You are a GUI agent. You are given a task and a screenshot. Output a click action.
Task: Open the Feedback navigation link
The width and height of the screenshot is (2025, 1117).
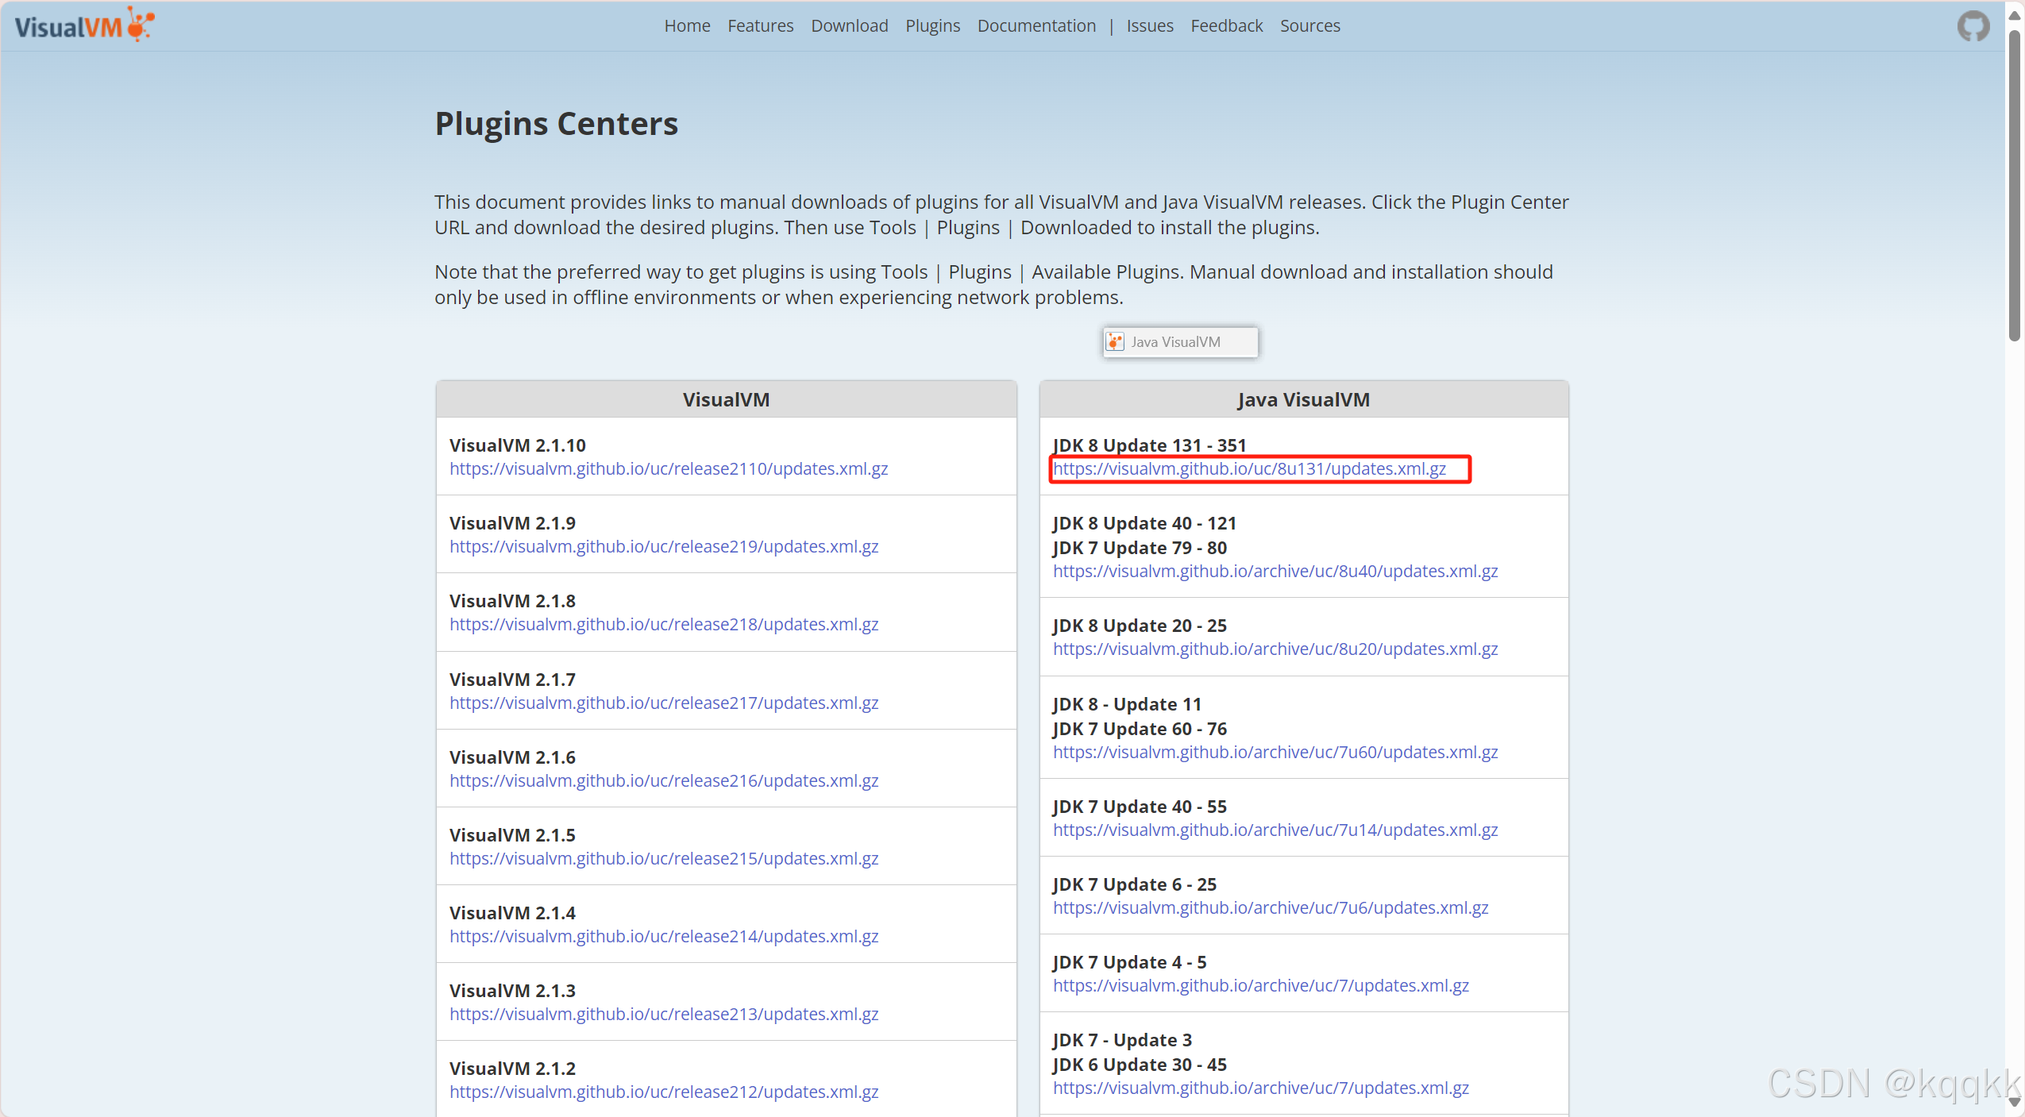click(x=1226, y=26)
